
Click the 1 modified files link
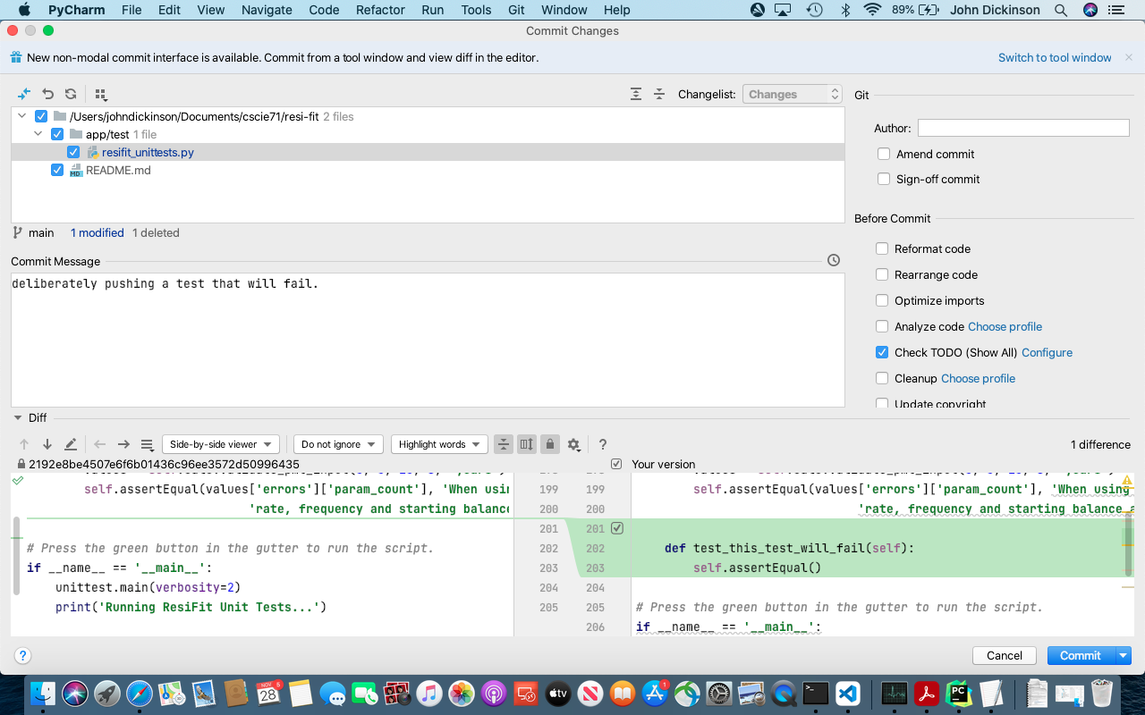pos(97,232)
